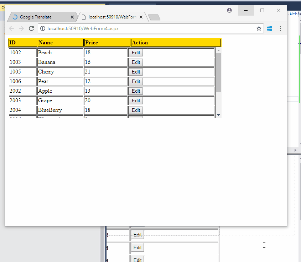Click the table scrollbar down arrow
Screen dimensions: 301x262
pyautogui.click(x=218, y=115)
